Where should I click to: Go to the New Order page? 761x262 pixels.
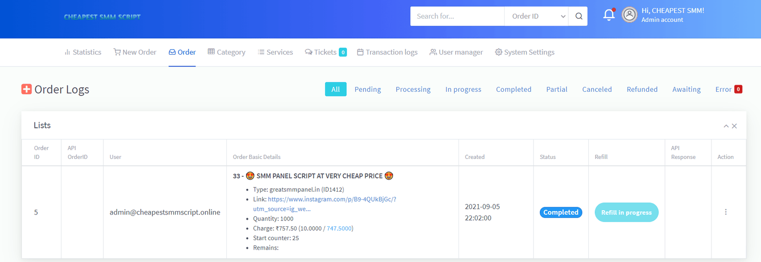click(x=135, y=52)
